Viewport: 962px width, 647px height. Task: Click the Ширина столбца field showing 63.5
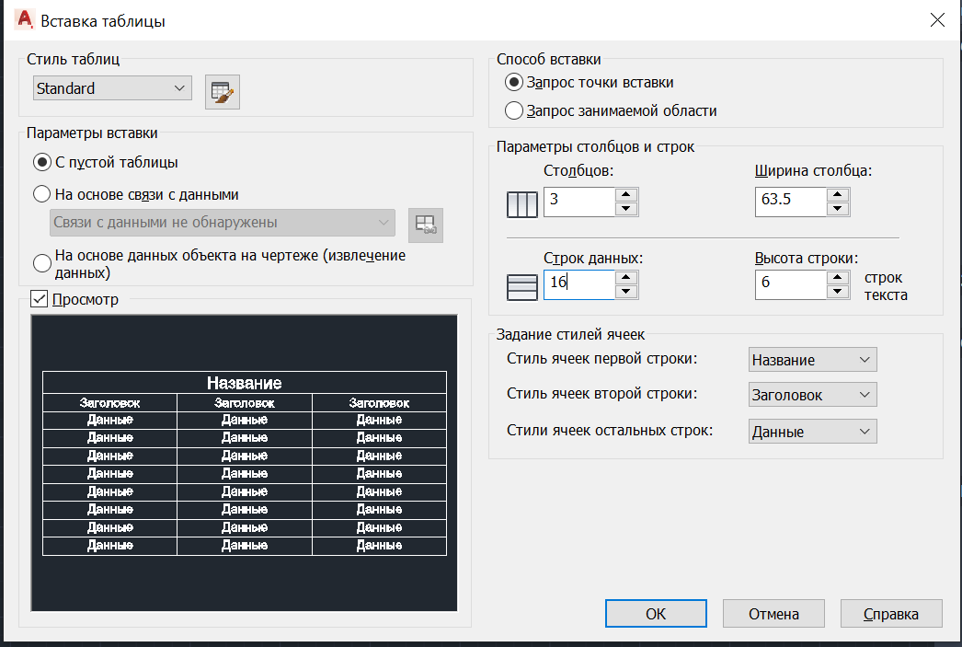(x=790, y=202)
